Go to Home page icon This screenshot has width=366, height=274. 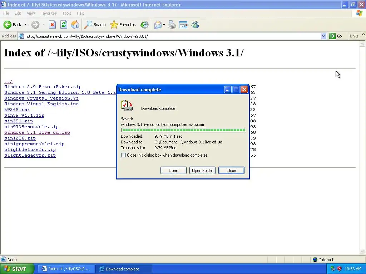[75, 25]
